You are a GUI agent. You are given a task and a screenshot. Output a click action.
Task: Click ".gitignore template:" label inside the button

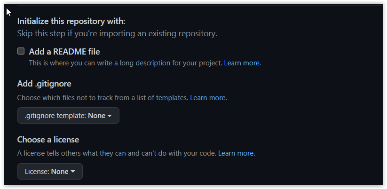click(55, 116)
